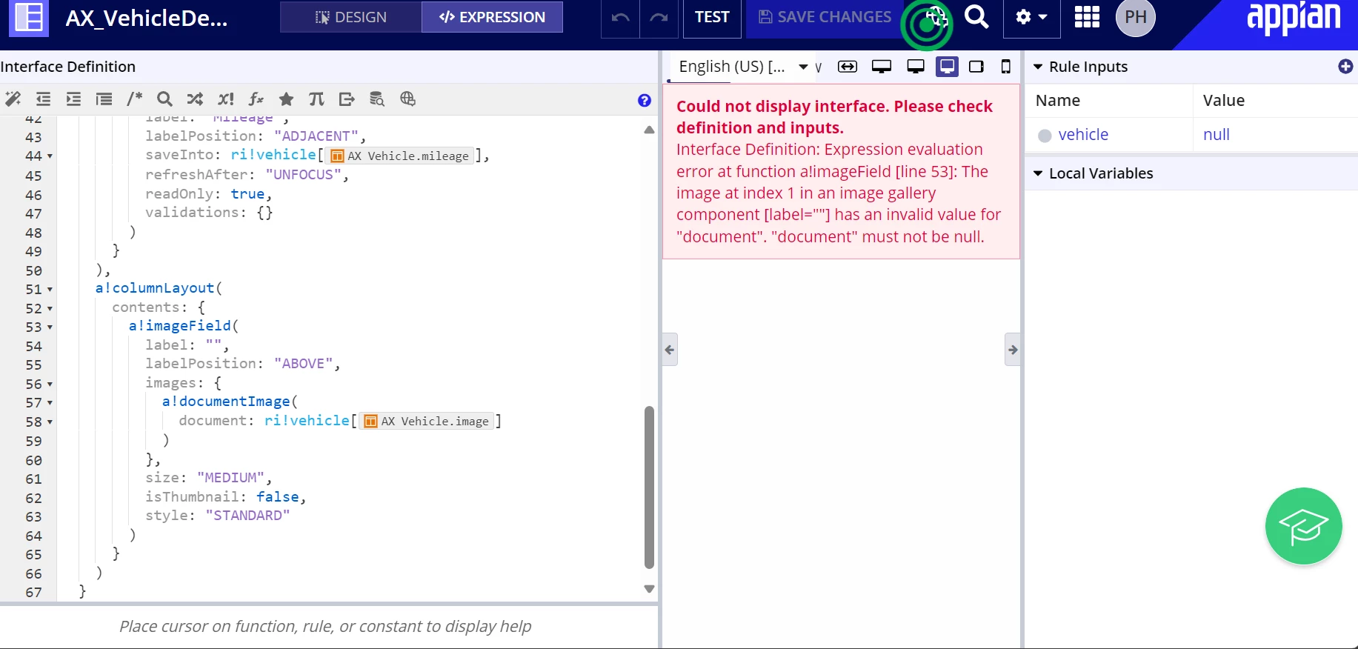This screenshot has width=1358, height=649.
Task: Open the navigation apps grid
Action: click(x=1087, y=17)
